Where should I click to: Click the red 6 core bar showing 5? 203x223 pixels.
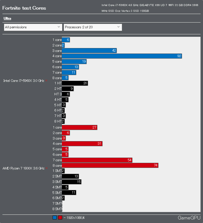65,155
